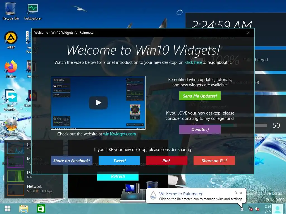Open the Windows Start button
The image size is (286, 214).
[8, 208]
